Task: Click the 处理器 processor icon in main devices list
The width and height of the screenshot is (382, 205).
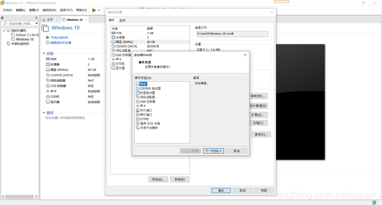Action: (x=47, y=64)
